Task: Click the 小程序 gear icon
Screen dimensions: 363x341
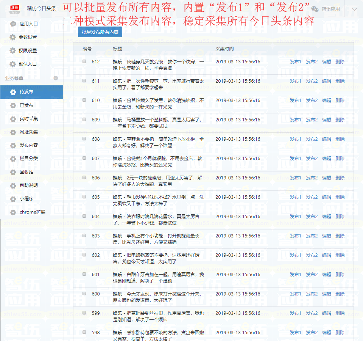Action: click(13, 199)
